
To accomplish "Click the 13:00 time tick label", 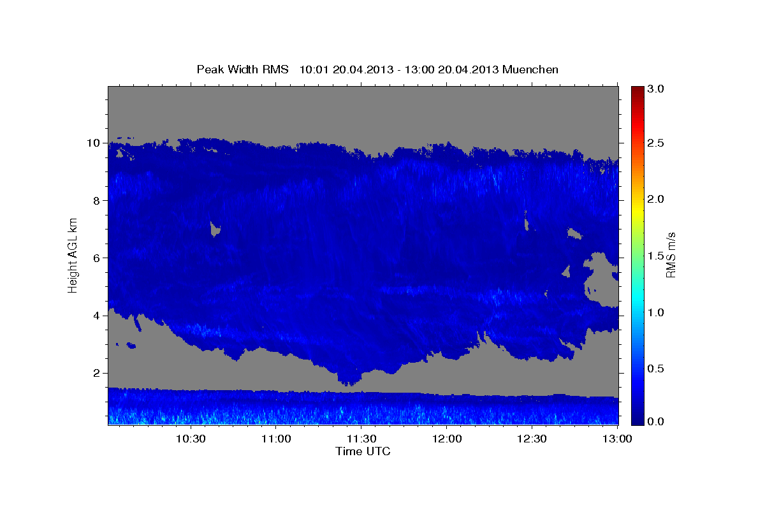I will click(x=618, y=439).
